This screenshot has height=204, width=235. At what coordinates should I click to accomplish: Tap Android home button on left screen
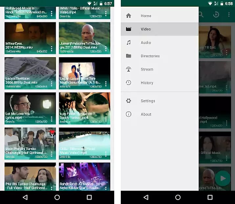(x=57, y=197)
